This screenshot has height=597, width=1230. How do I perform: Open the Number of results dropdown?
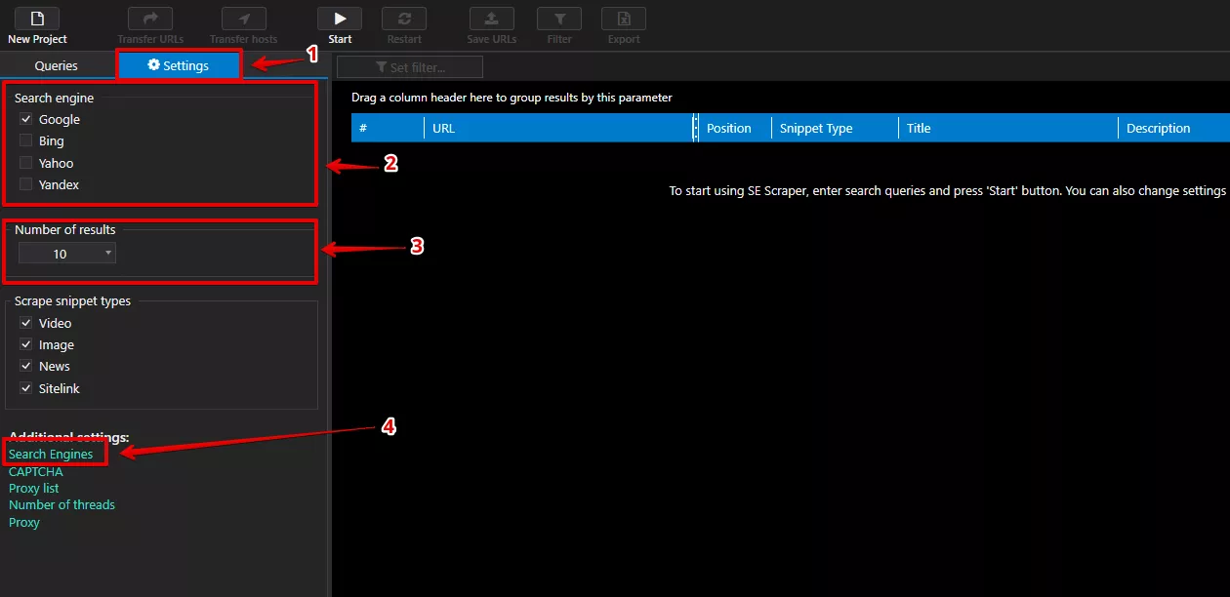(67, 254)
